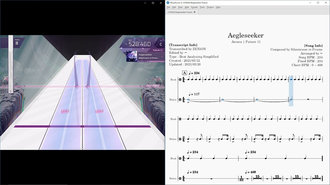The height and width of the screenshot is (185, 330).
Task: Click 'Type : Beat Analyzing Simplified' text
Action: pyautogui.click(x=194, y=57)
